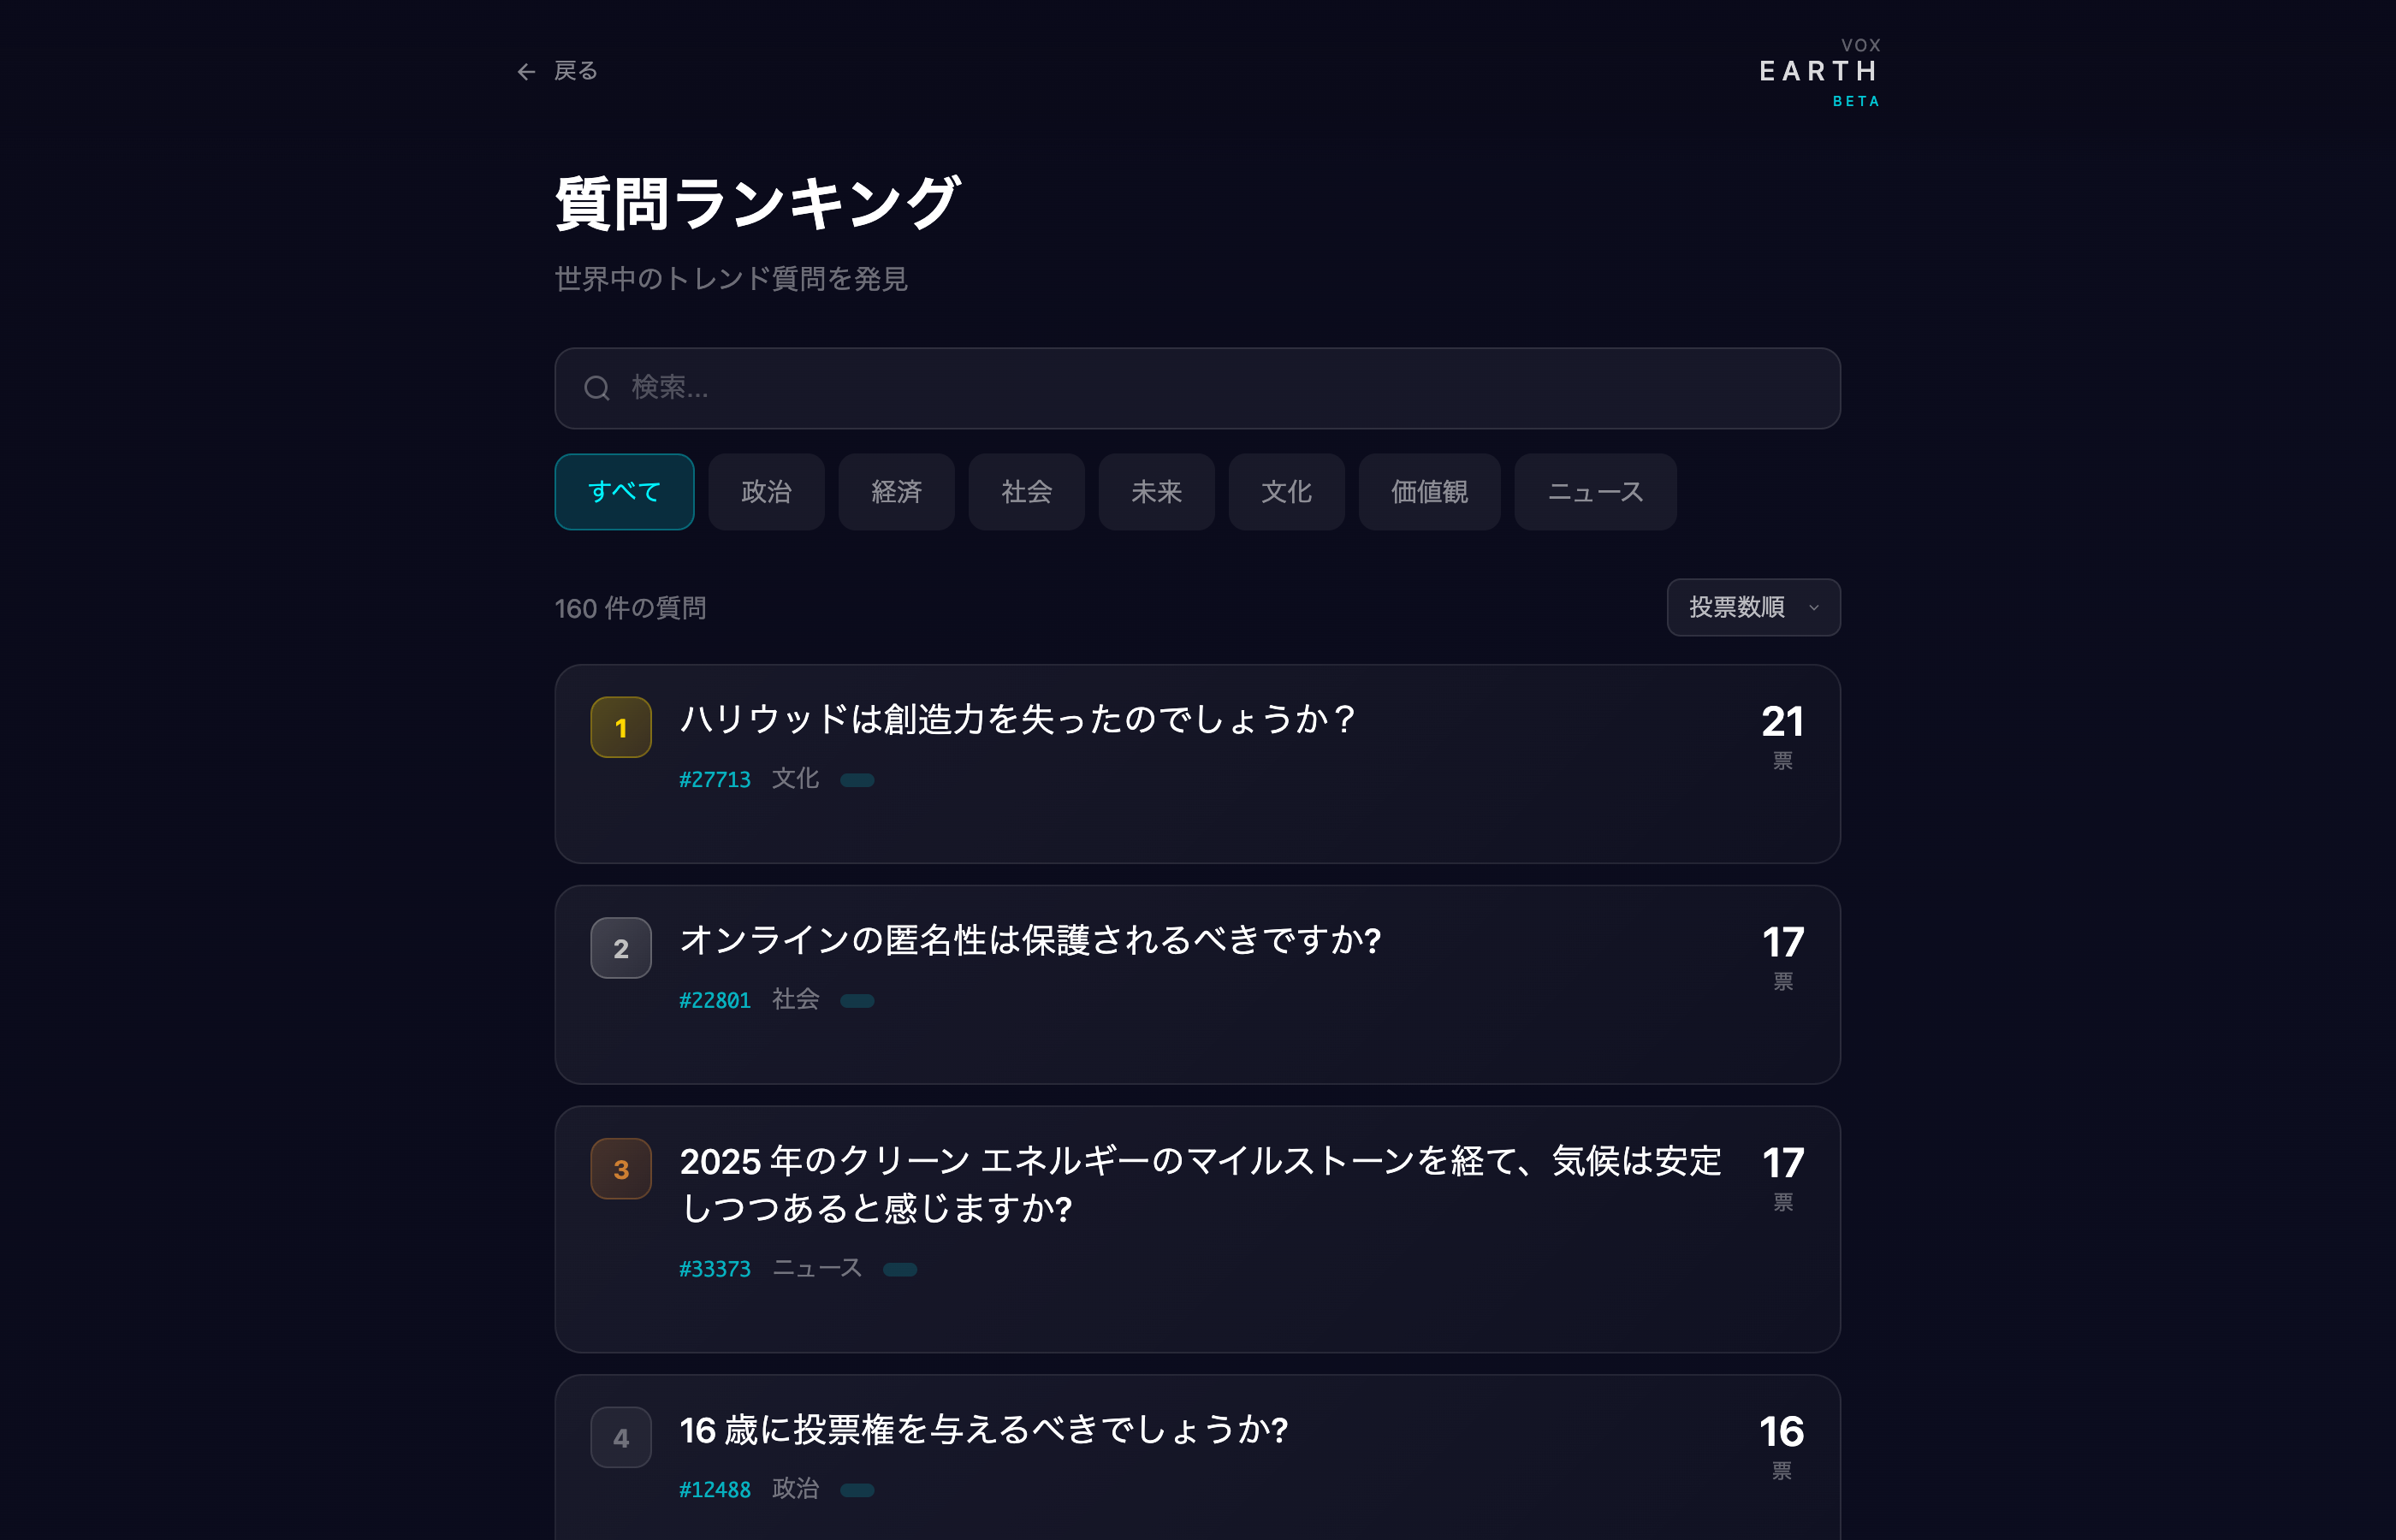Click the rank 1 badge on the Hollywood question
This screenshot has height=1540, width=2396.
621,729
